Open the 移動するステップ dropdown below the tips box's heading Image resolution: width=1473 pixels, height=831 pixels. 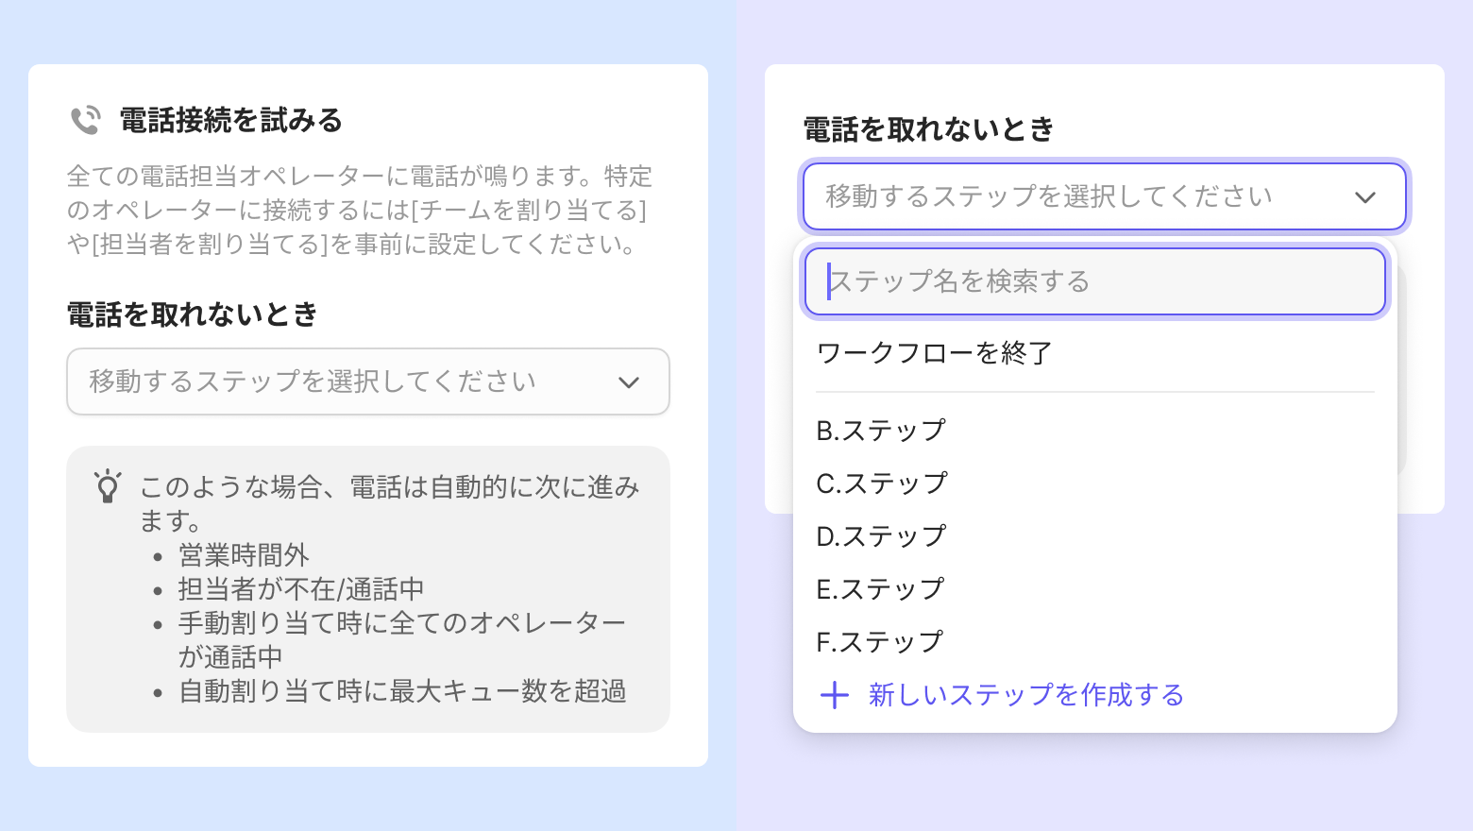pos(367,382)
